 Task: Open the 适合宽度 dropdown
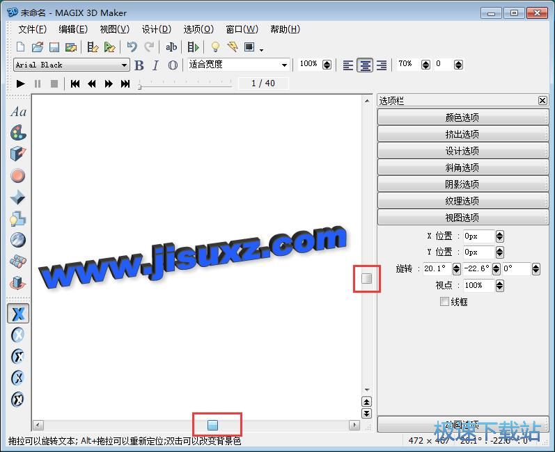(284, 65)
